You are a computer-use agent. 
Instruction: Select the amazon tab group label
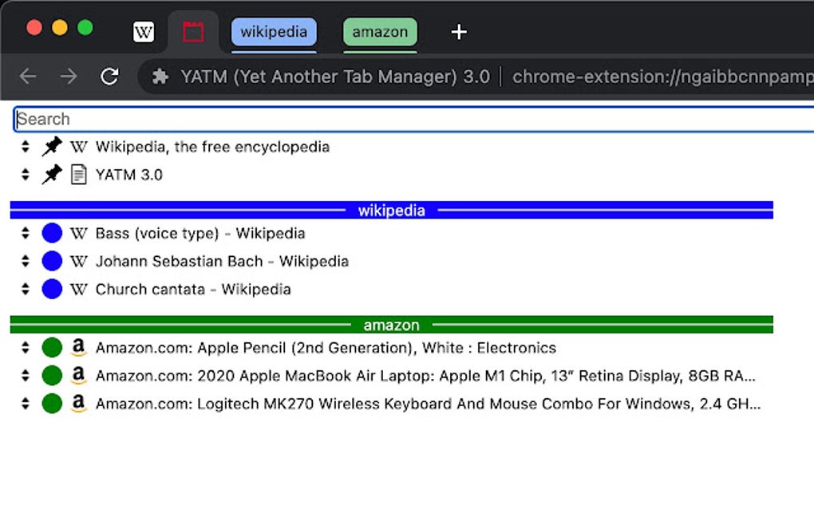coord(380,32)
